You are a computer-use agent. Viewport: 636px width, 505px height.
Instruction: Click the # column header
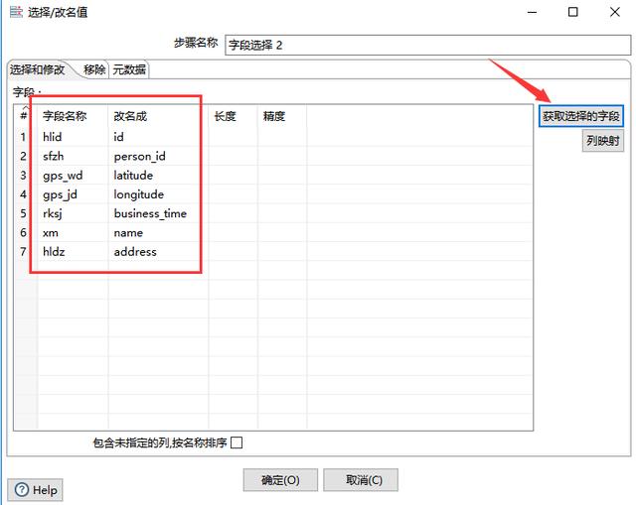point(24,116)
